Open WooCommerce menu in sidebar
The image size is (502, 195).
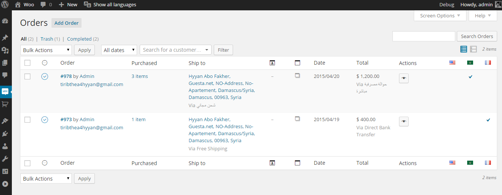[5, 91]
